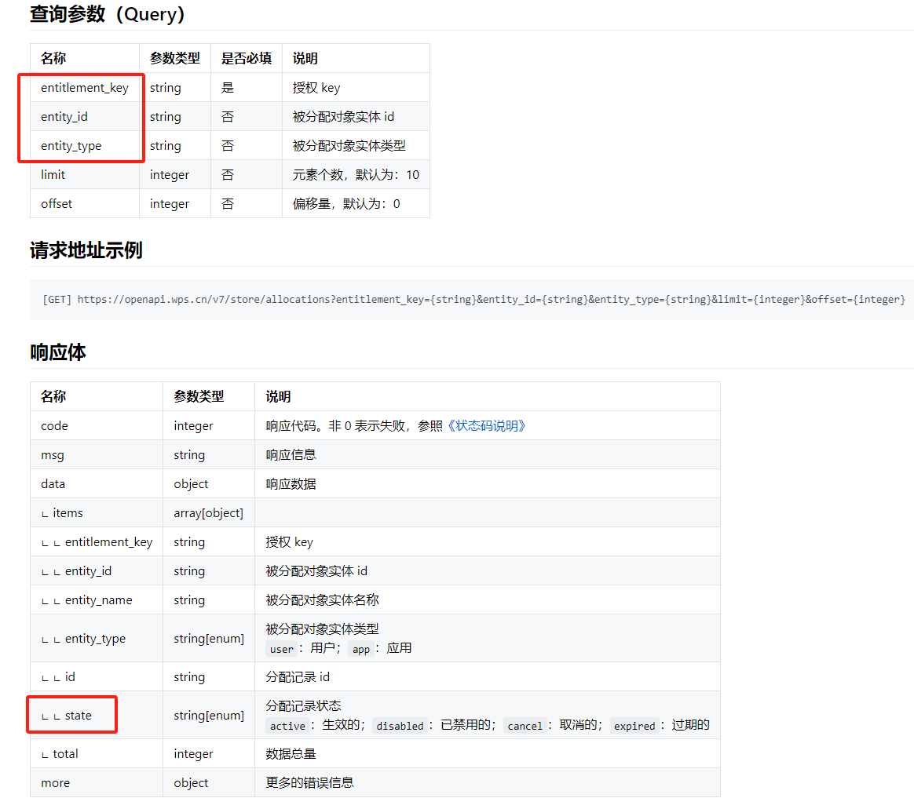Click the 'expired' inline code tag
The image size is (914, 809).
click(x=634, y=726)
